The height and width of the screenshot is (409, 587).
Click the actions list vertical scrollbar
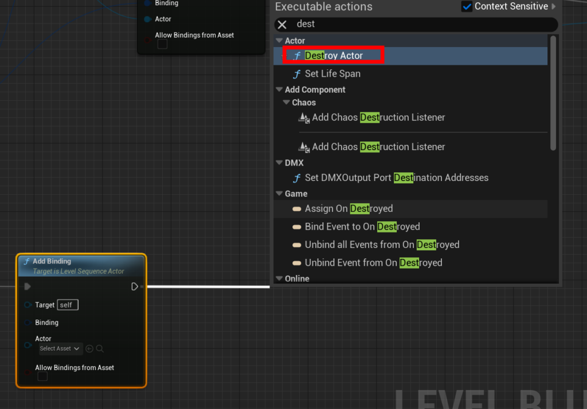pos(553,93)
